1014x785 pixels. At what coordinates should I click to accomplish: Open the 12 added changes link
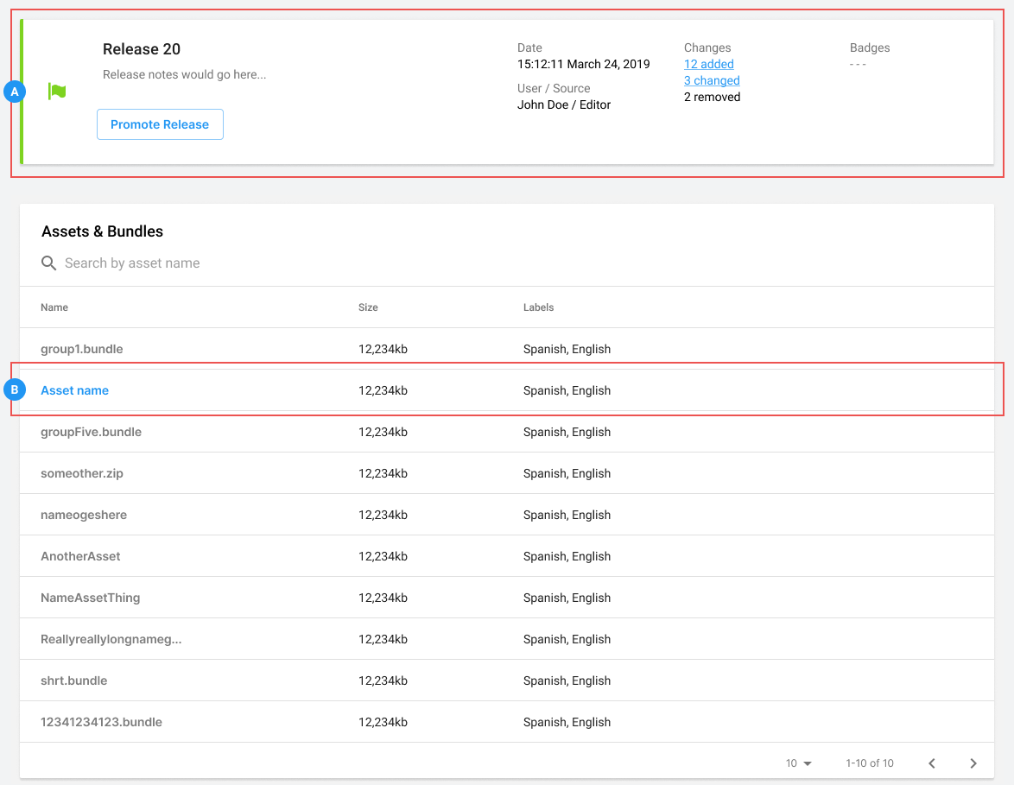(708, 64)
